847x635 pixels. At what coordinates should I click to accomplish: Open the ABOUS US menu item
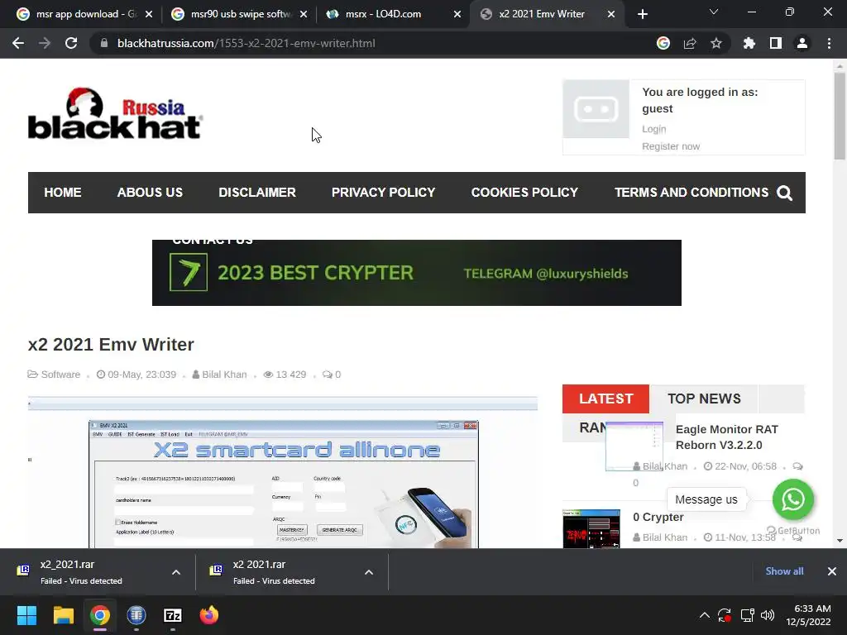(x=150, y=193)
